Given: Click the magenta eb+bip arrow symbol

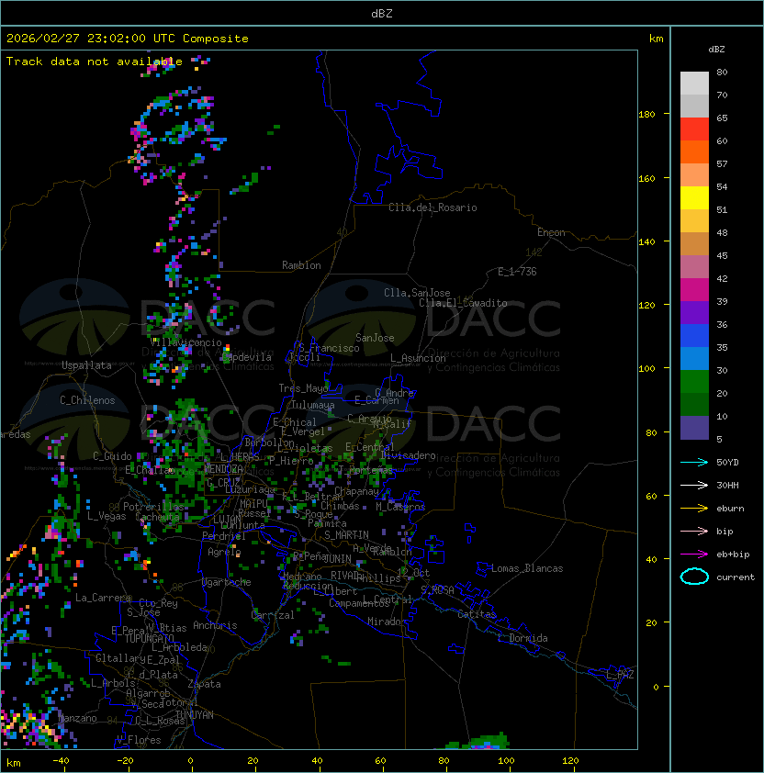Looking at the screenshot, I should (x=694, y=555).
